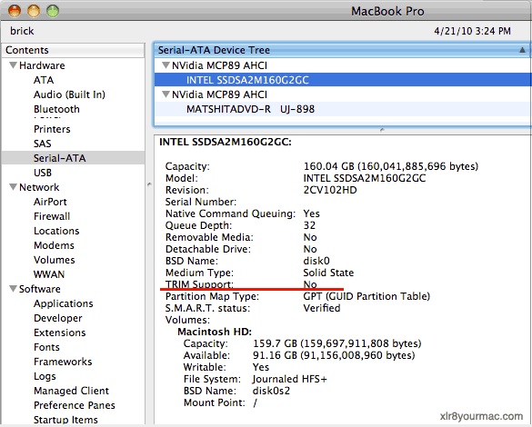Click the Network category label
Image resolution: width=532 pixels, height=427 pixels.
pos(39,187)
